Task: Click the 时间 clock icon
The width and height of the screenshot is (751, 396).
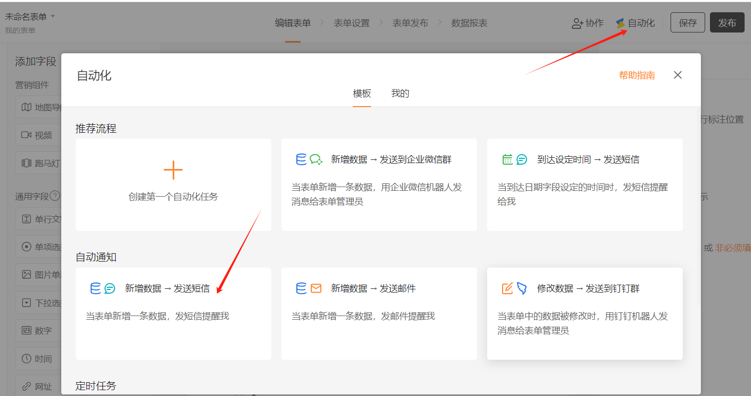Action: (26, 359)
